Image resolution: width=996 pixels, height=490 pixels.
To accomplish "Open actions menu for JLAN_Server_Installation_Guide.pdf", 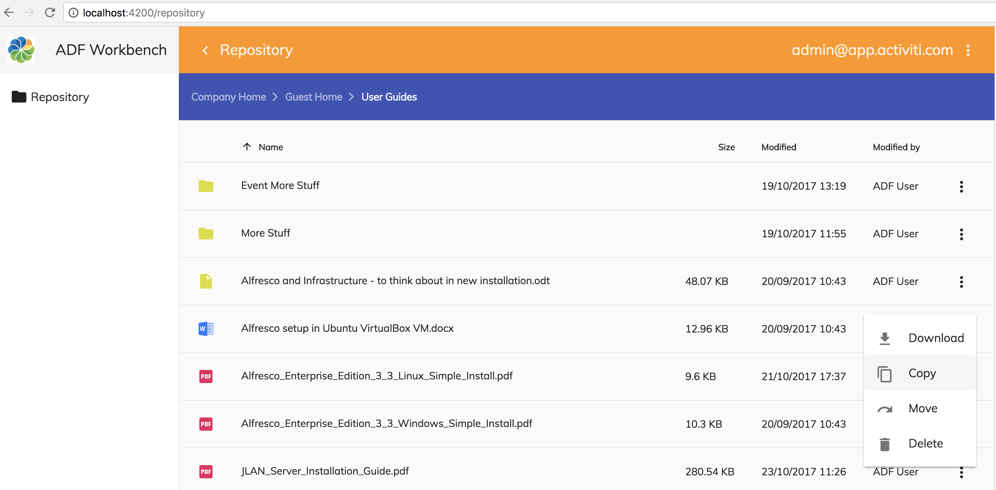I will (x=961, y=472).
